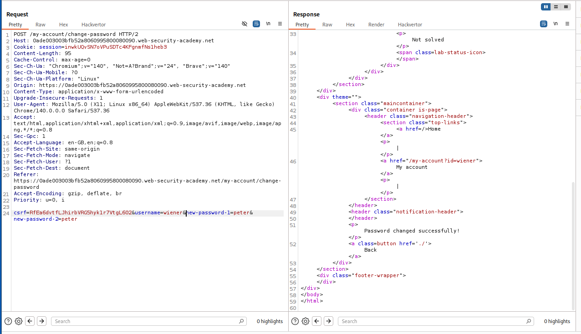Switch to top-bottom stacked layout

[x=556, y=7]
